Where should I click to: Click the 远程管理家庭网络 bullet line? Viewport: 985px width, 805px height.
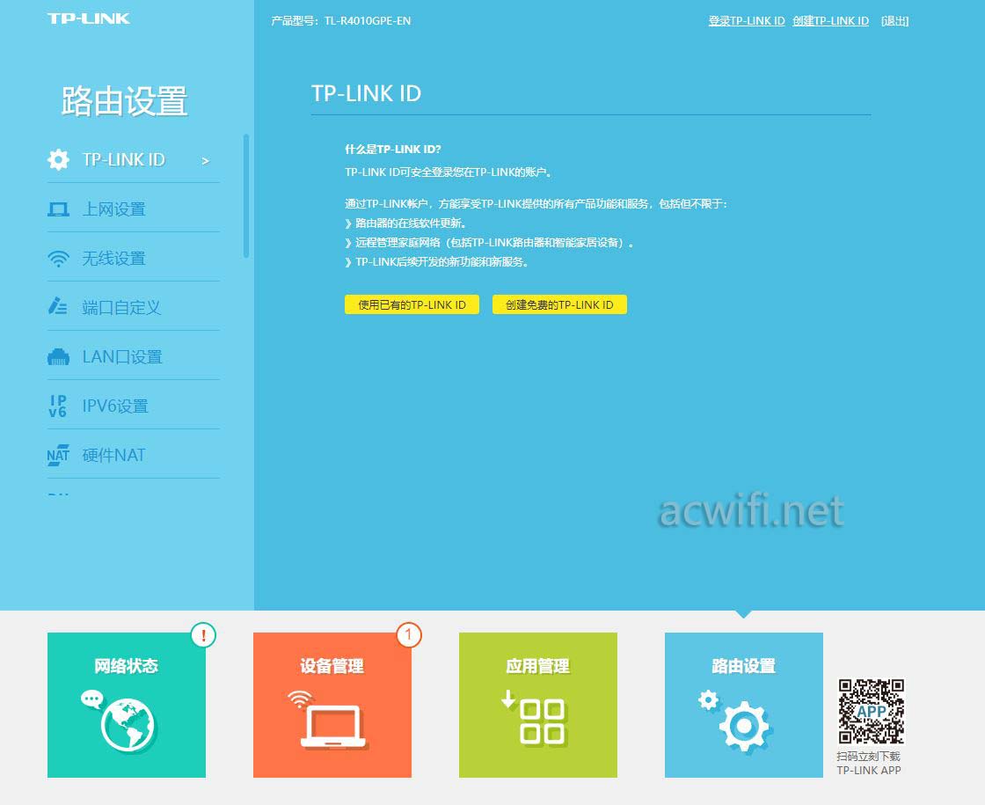[489, 243]
